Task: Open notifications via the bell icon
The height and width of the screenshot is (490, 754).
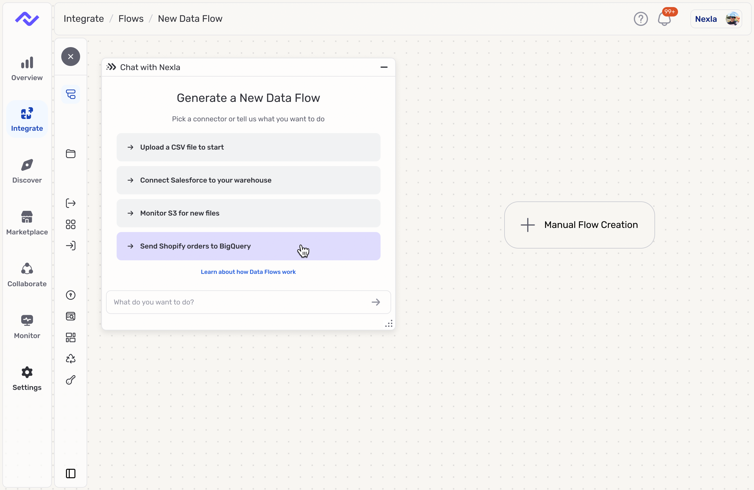Action: pyautogui.click(x=664, y=20)
